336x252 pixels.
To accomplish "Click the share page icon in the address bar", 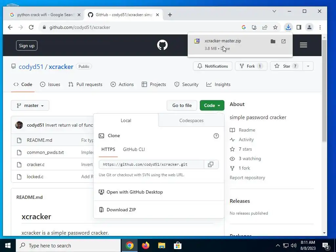I will (x=265, y=27).
